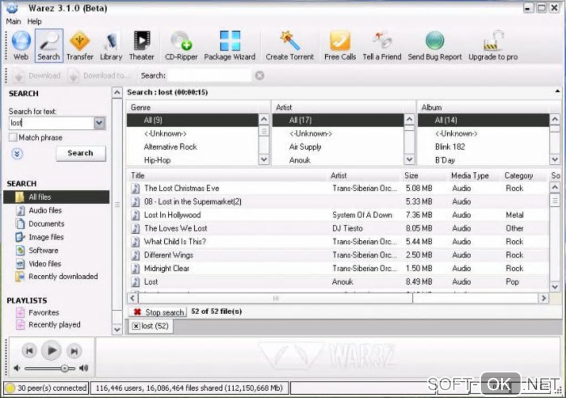Screen dimensions: 566x398
Task: Start playback with the play button
Action: tap(51, 350)
